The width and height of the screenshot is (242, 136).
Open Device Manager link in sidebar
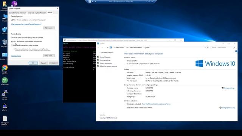[x=105, y=57]
